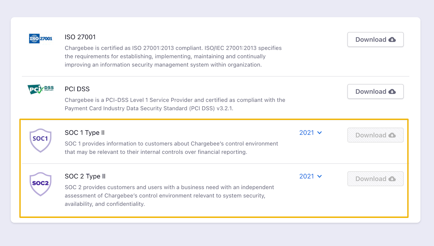Click the SOC 2 Type II title

click(85, 176)
